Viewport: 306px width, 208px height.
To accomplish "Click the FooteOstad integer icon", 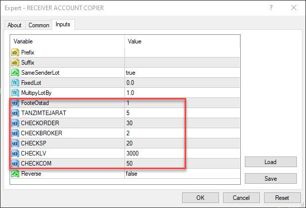I will click(x=15, y=103).
